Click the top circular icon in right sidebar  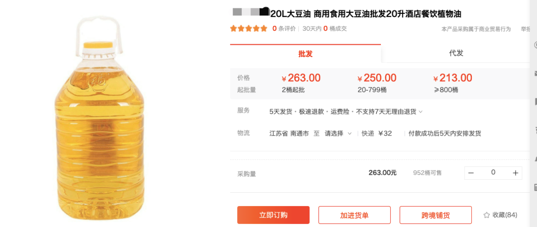click(x=536, y=45)
